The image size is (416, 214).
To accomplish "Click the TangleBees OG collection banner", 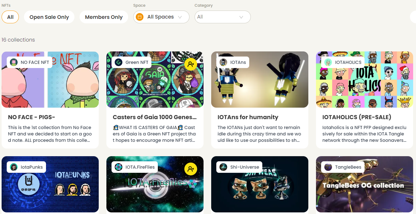I will (x=365, y=184).
